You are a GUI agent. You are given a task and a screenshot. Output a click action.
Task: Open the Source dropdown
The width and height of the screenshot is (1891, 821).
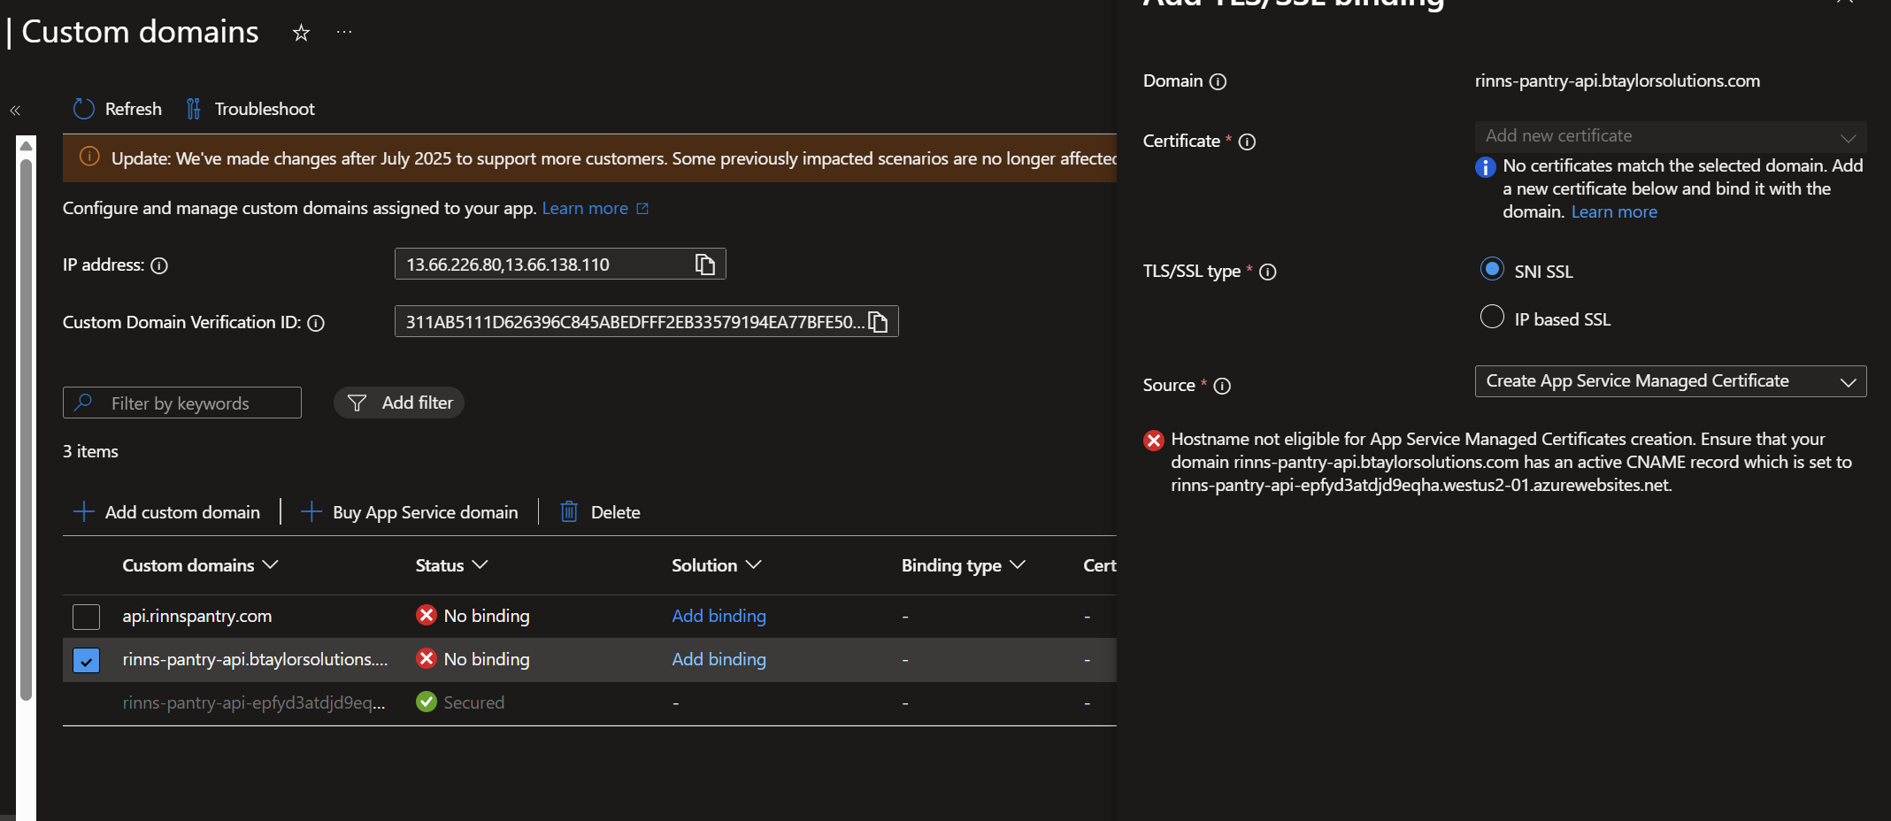(x=1671, y=381)
